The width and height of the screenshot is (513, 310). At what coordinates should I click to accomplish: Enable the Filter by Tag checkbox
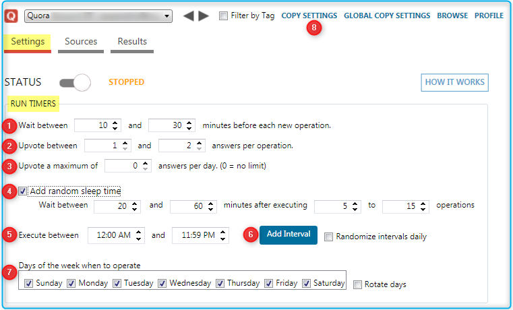223,15
